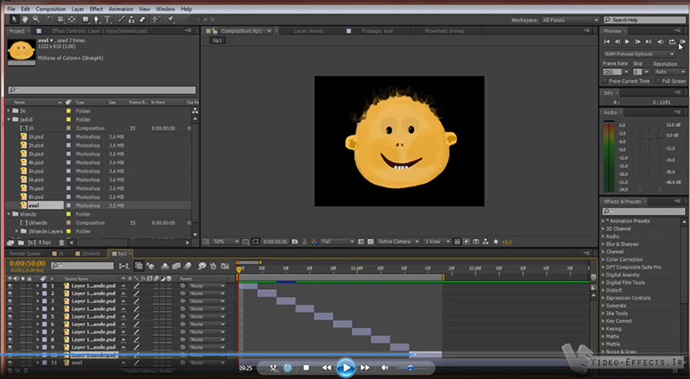690x379 pixels.
Task: Hide layer 7 with eye icon
Action: coord(10,332)
